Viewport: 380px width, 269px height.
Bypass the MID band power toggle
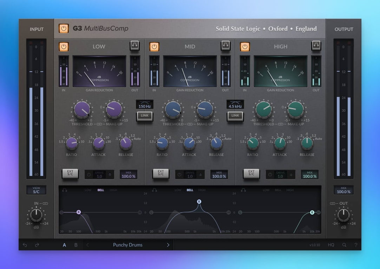click(x=155, y=47)
